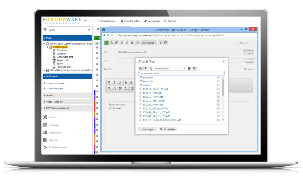
Task: Click the plus upload icon
Action: tap(194, 69)
